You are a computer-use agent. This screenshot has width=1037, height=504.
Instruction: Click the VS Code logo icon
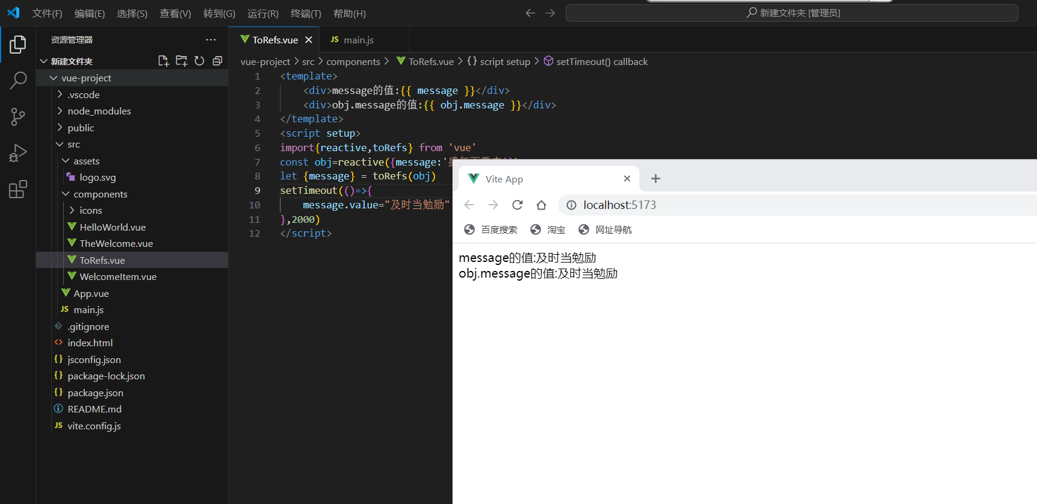13,13
